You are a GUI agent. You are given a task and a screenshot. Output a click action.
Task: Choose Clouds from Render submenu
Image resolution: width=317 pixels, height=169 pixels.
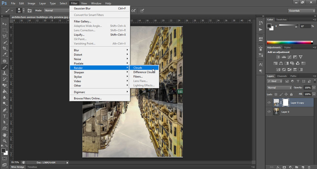[144, 68]
